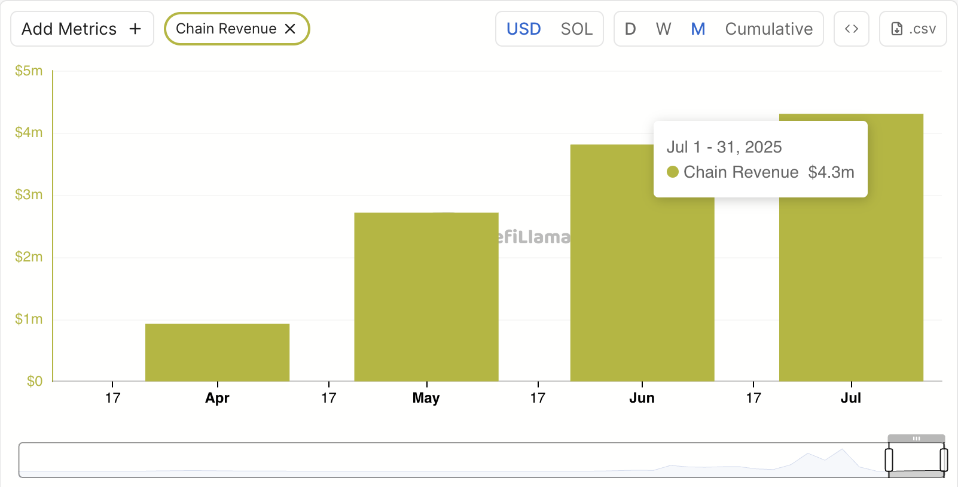Image resolution: width=958 pixels, height=487 pixels.
Task: Enable the Cumulative chart view
Action: click(768, 29)
